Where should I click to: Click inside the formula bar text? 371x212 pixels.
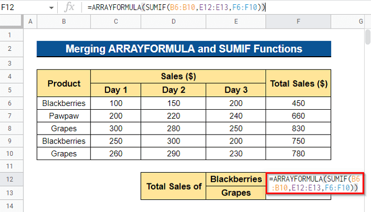170,8
